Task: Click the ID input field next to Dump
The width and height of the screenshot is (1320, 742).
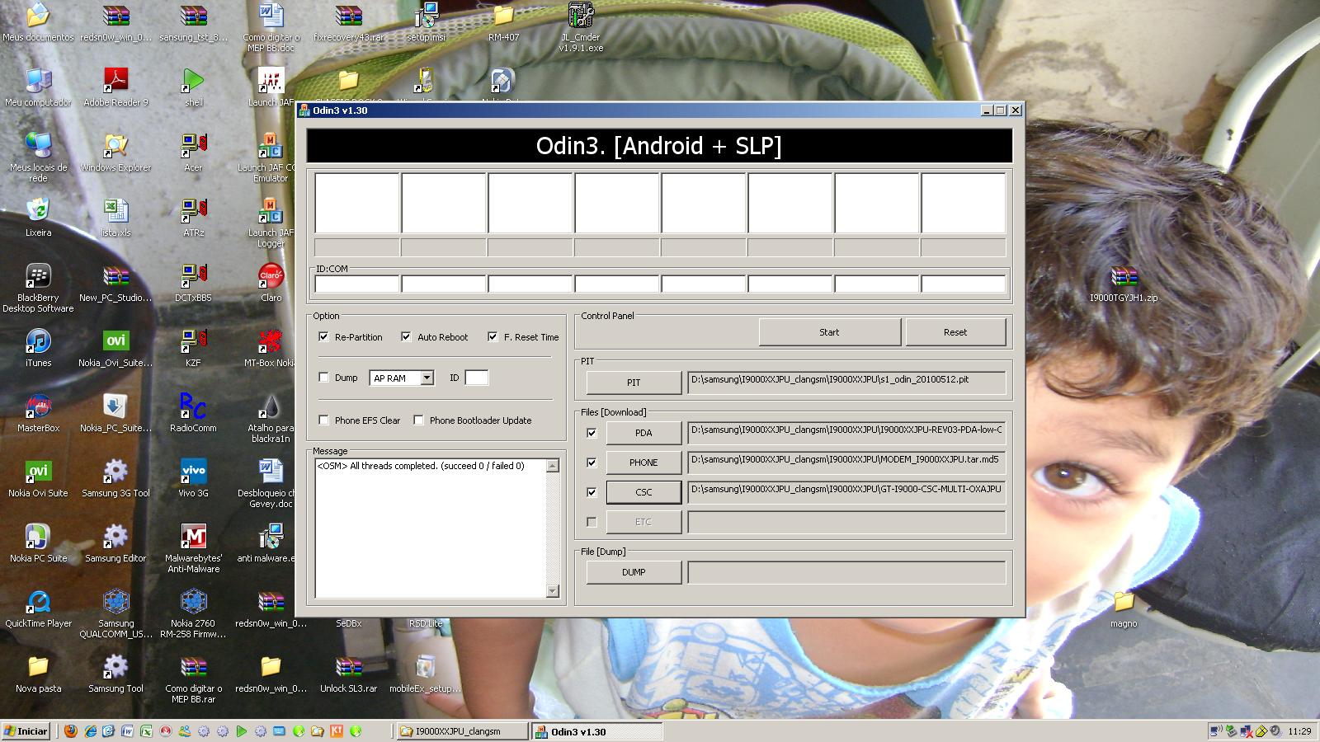Action: [x=476, y=378]
